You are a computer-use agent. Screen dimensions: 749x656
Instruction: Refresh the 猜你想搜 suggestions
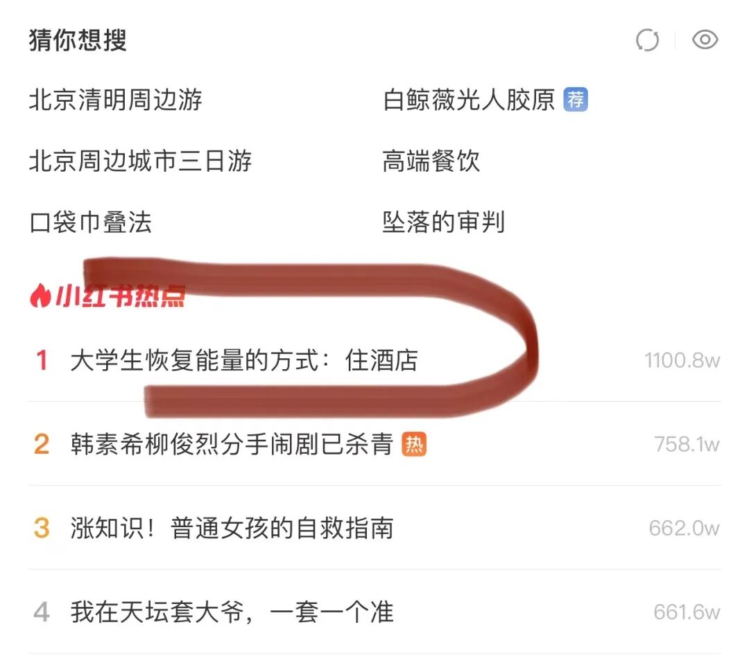click(647, 39)
